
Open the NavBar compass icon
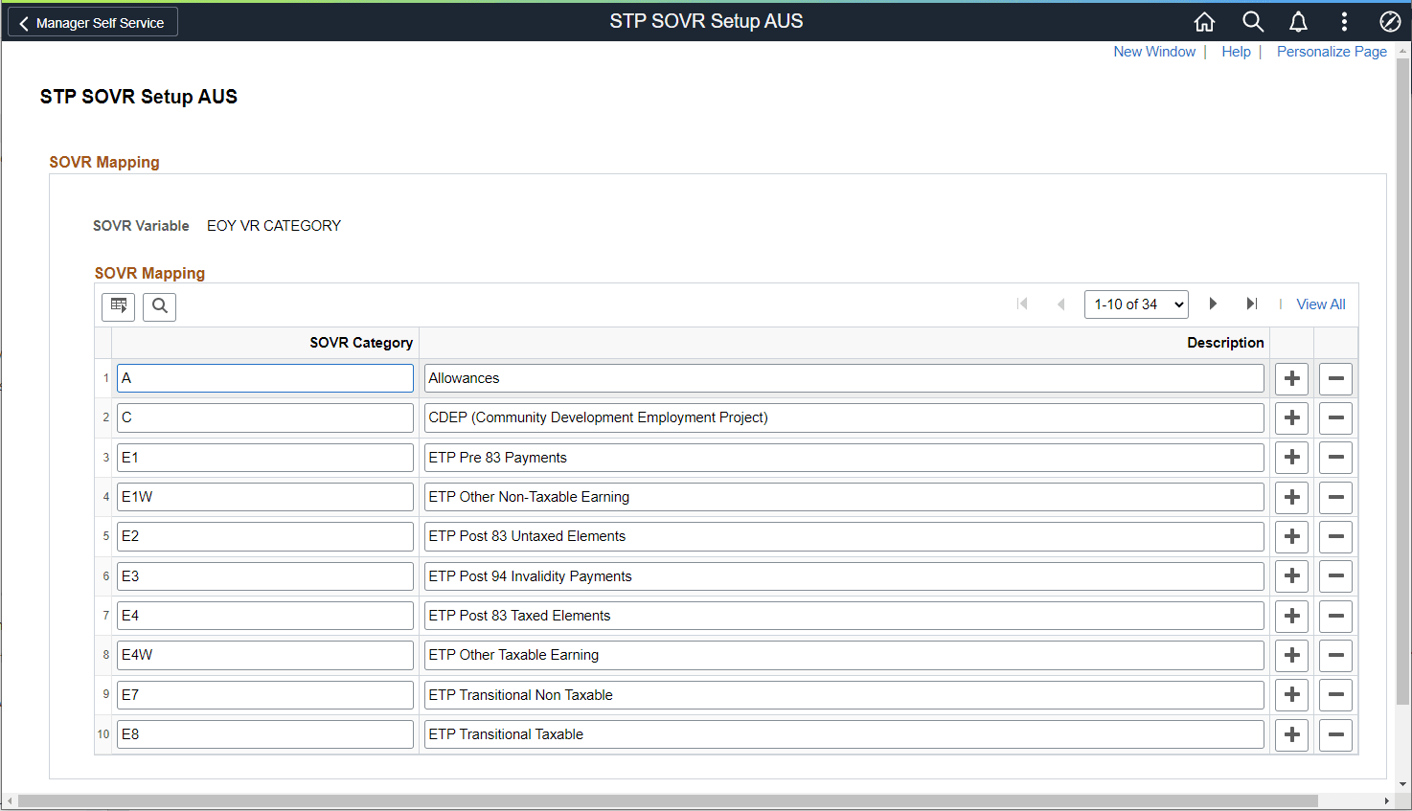[1390, 21]
